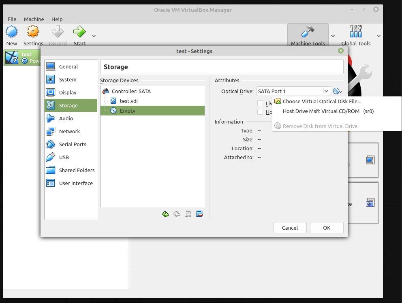Screen dimensions: 402x303
Task: Toggle the checkbox labelled 'Ho'
Action: [260, 112]
